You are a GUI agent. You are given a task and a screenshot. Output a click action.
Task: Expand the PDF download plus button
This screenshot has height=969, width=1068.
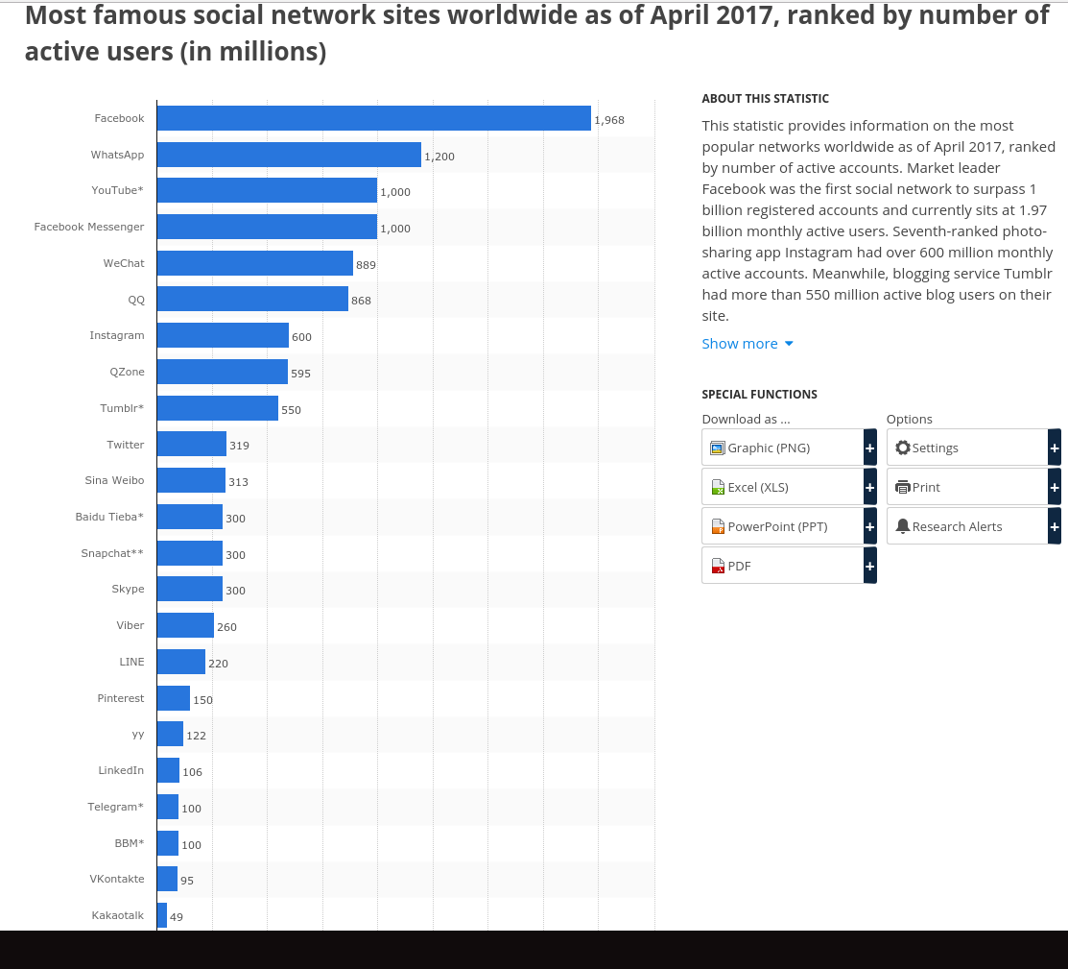869,566
